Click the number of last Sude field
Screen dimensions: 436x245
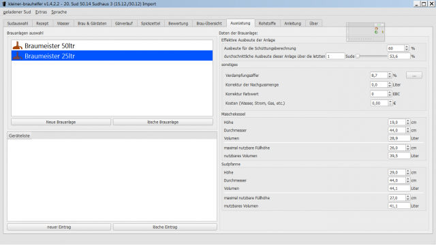(335, 56)
